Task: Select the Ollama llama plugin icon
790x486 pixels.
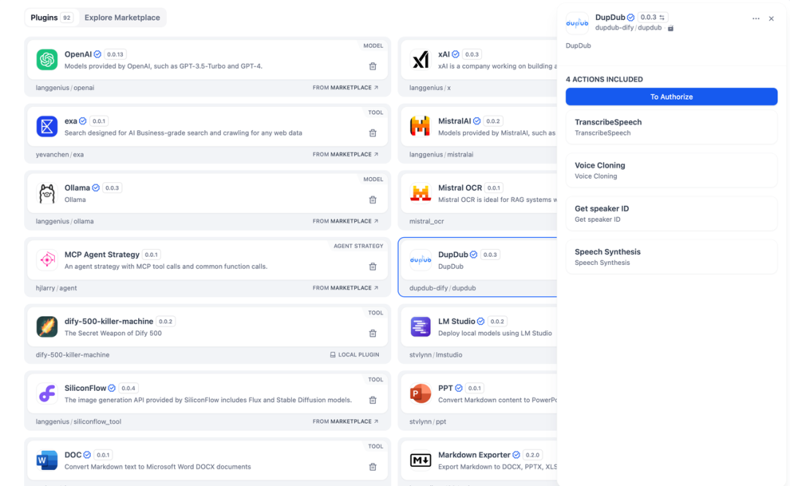Action: click(47, 192)
